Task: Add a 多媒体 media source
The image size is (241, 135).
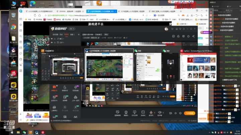Action: (143, 113)
